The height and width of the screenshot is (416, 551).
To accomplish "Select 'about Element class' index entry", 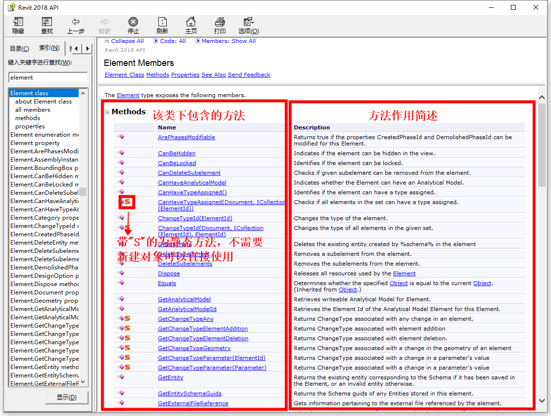I will [x=43, y=102].
